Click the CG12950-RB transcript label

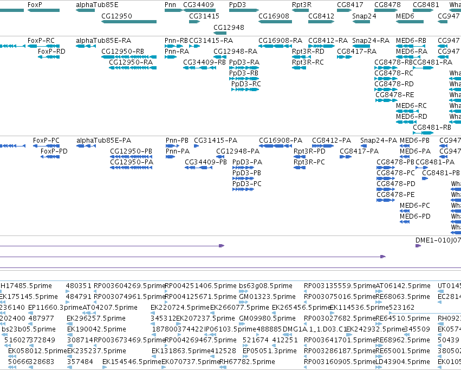point(122,51)
